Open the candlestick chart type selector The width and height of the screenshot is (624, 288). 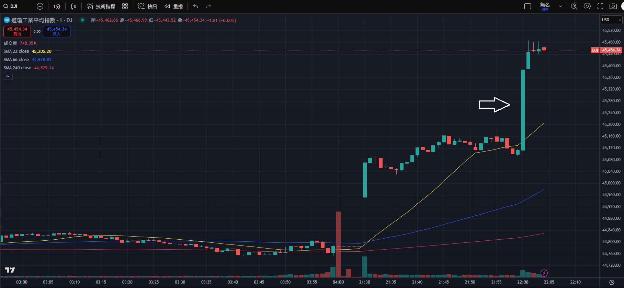tap(73, 6)
